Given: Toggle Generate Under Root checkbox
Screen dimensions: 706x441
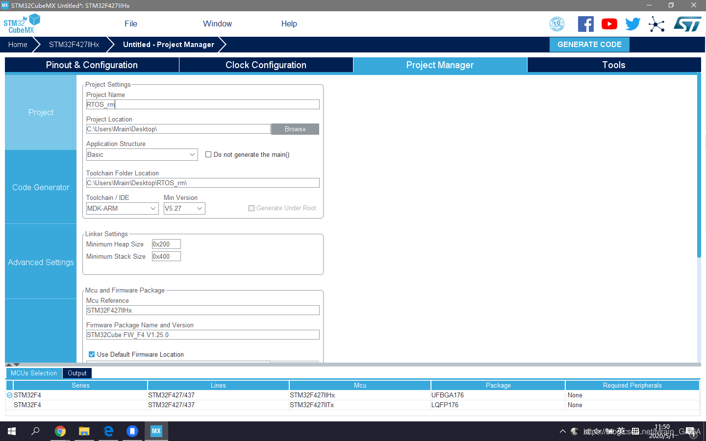Looking at the screenshot, I should (x=252, y=208).
